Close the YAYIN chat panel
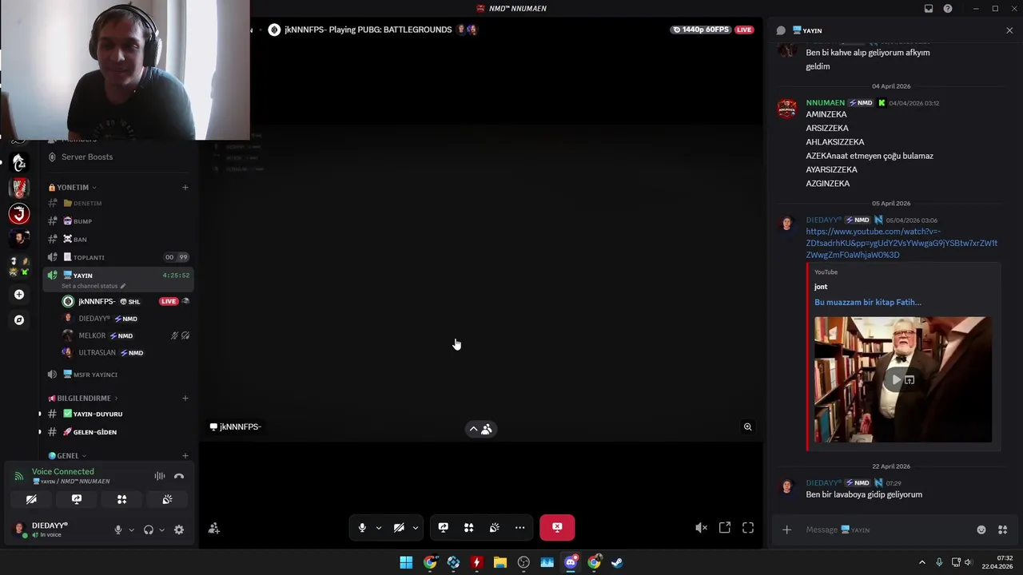This screenshot has width=1023, height=575. pyautogui.click(x=1009, y=30)
